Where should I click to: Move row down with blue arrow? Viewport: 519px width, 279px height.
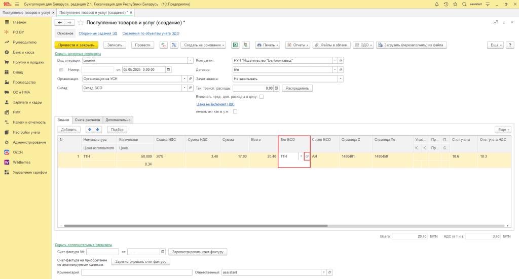(x=98, y=130)
